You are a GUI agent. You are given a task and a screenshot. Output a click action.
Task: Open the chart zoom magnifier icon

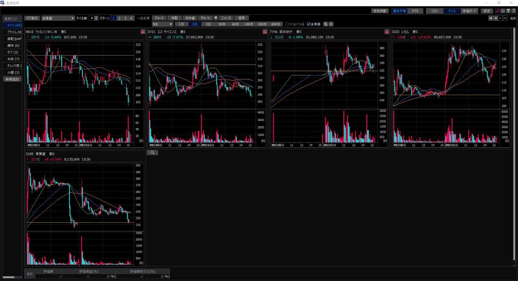point(326,24)
